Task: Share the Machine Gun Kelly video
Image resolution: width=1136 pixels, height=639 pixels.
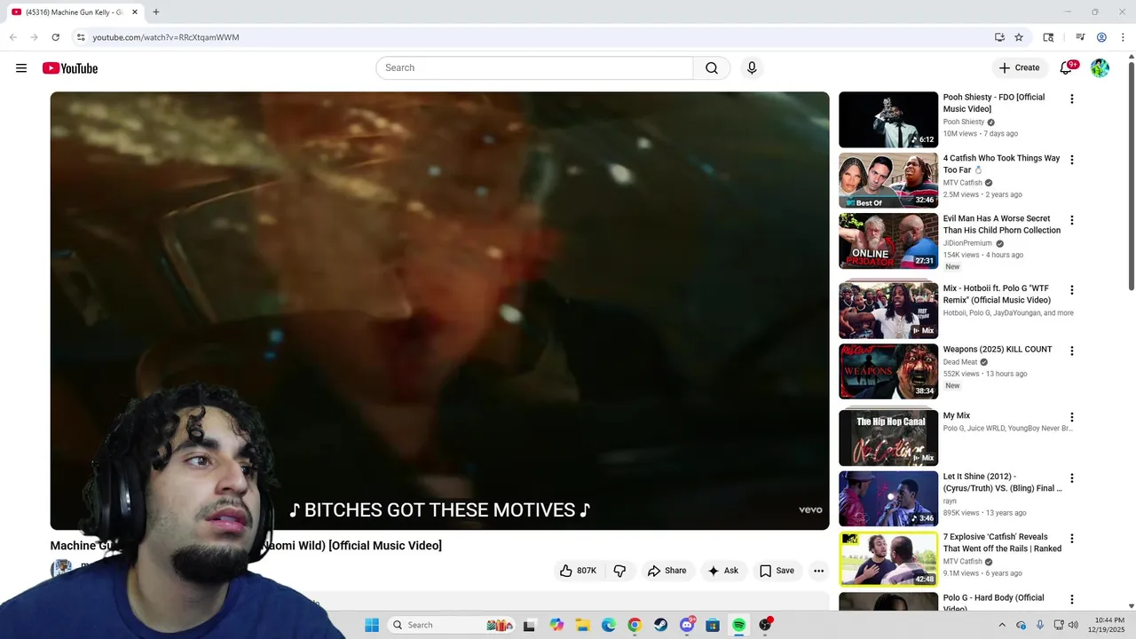Action: (x=667, y=571)
